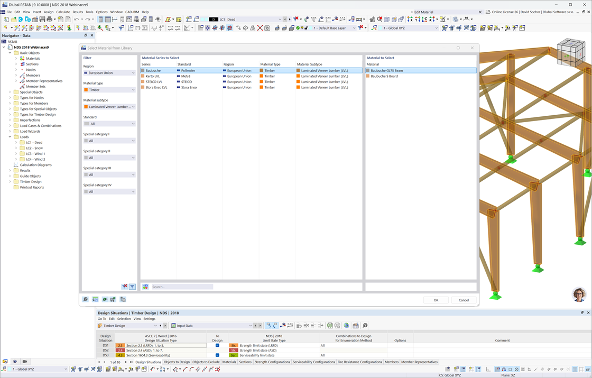Screen dimensions: 592x378
Task: Toggle the blue funnel filter button in Filter panel
Action: coord(132,287)
